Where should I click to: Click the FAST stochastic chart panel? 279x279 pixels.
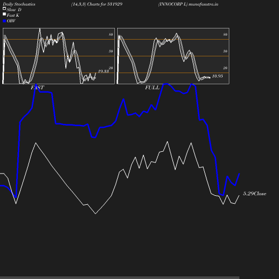coord(59,56)
